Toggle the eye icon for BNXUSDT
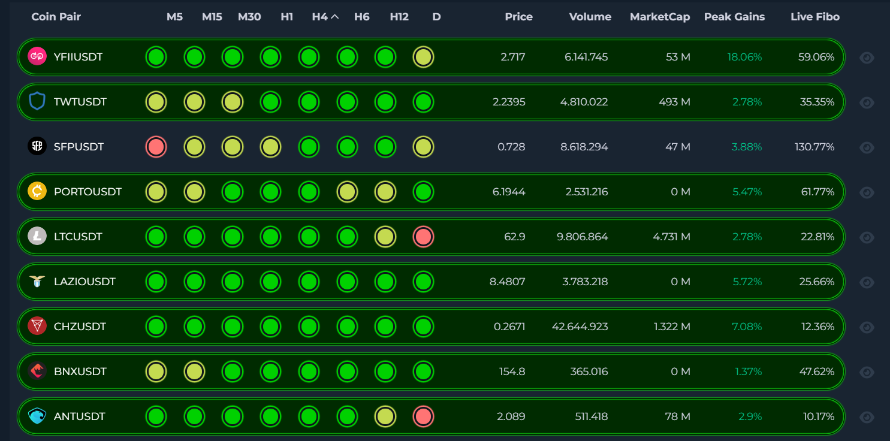 pyautogui.click(x=867, y=372)
